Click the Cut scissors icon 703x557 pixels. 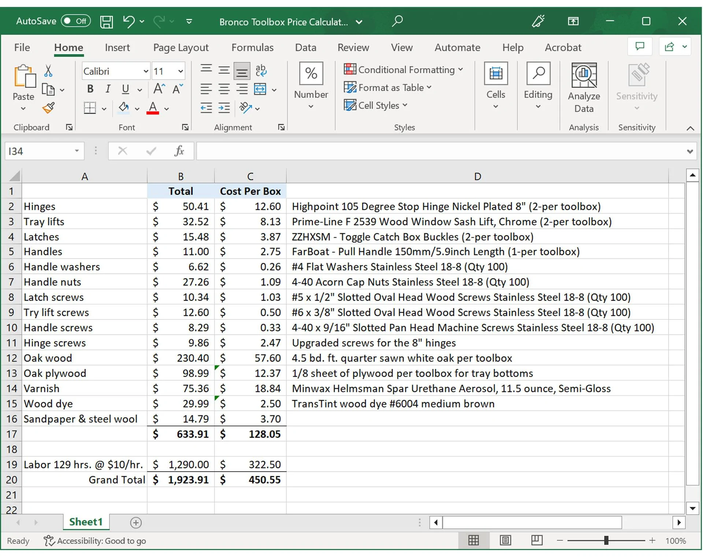pos(48,70)
